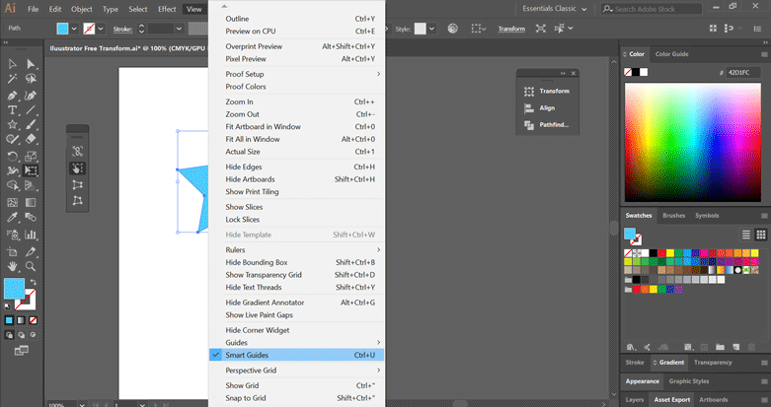Open Align panel from floating dock

(x=539, y=108)
